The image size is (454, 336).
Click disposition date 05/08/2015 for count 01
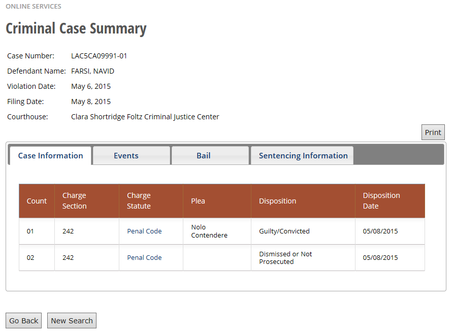(x=390, y=231)
